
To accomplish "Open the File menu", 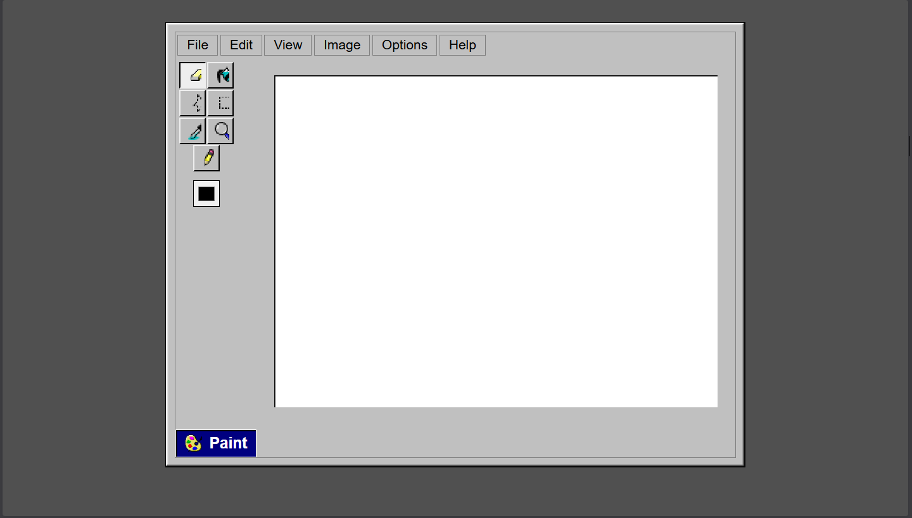I will coord(197,45).
